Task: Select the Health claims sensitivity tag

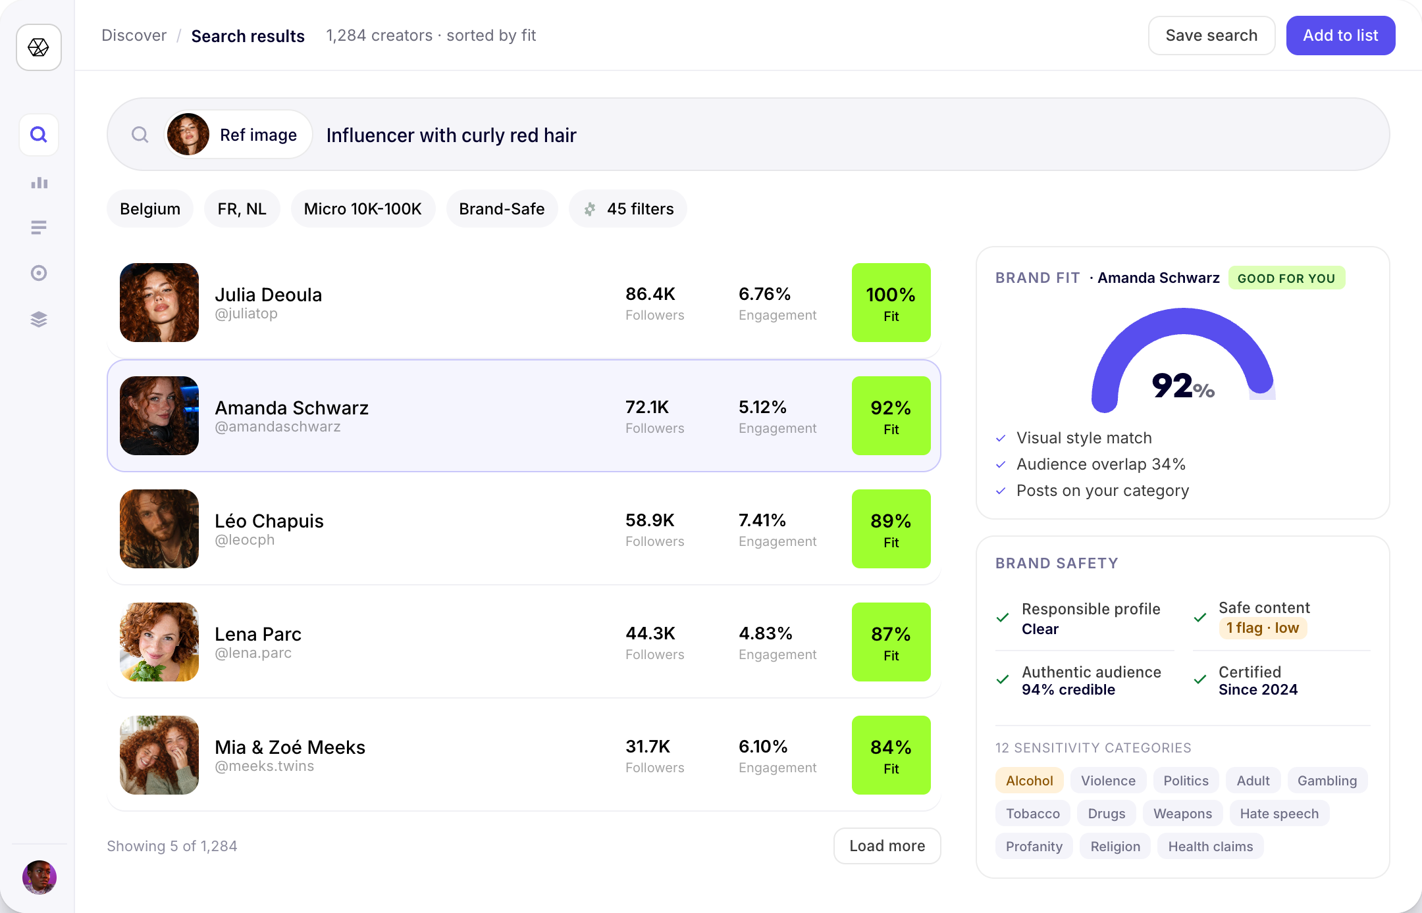Action: [1210, 847]
